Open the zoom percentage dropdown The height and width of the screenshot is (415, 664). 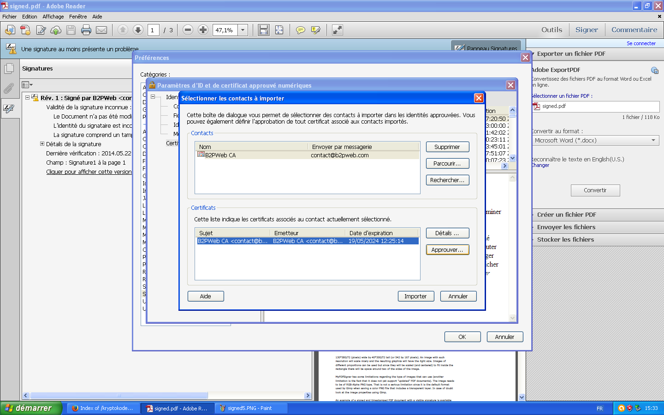[x=243, y=30]
